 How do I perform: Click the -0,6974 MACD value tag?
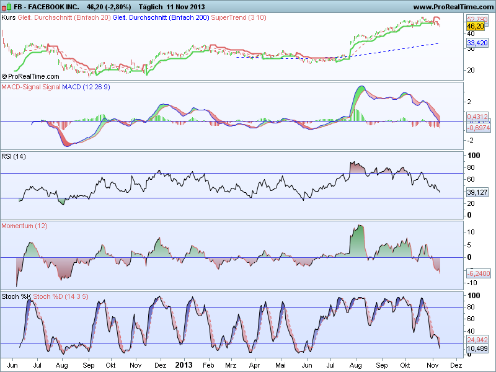coord(478,128)
